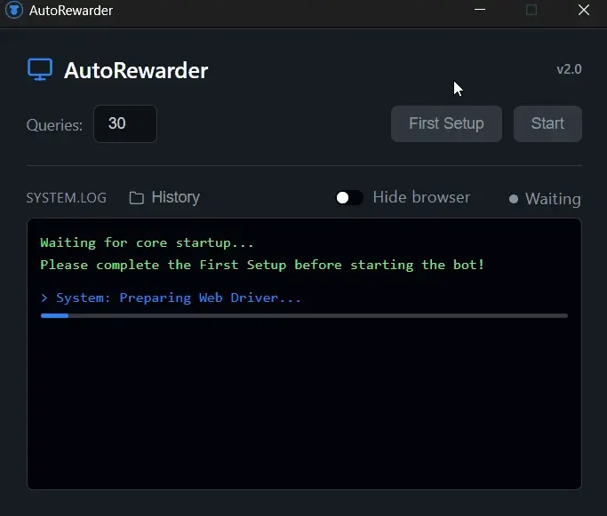The width and height of the screenshot is (607, 516).
Task: Click the Queries: label
Action: click(54, 125)
